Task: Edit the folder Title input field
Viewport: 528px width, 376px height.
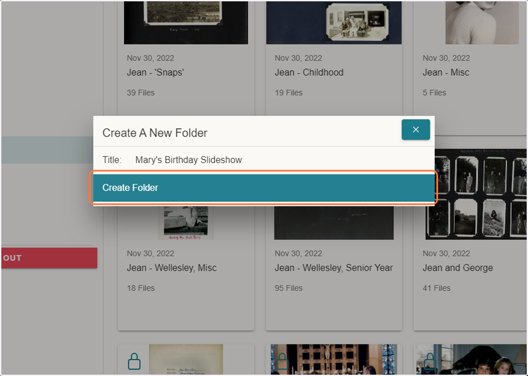Action: [282, 160]
